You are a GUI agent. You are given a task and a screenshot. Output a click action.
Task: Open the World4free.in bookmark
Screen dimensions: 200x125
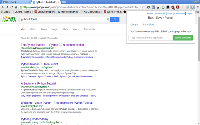[113, 12]
